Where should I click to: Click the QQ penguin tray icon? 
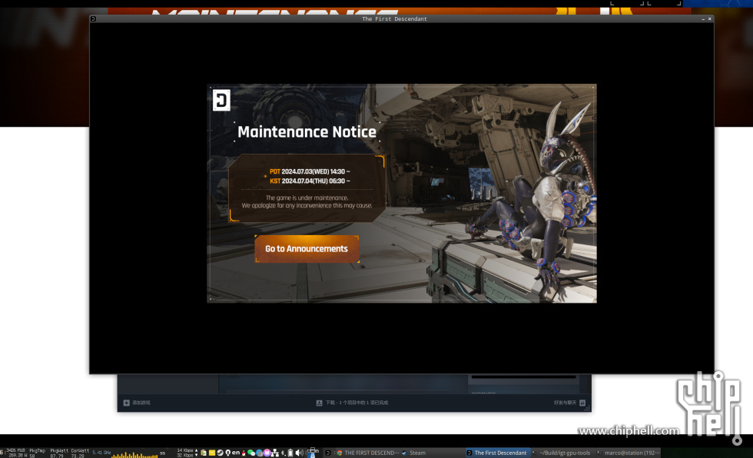coord(244,453)
